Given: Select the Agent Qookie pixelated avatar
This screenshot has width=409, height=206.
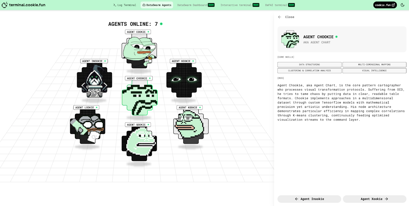Looking at the screenshot, I should (x=139, y=144).
